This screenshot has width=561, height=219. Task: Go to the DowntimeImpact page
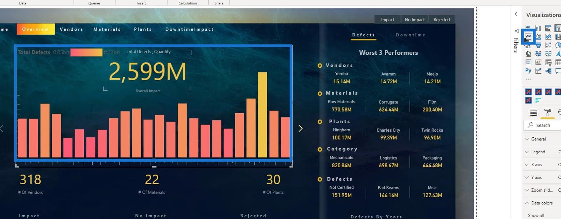[x=190, y=29]
